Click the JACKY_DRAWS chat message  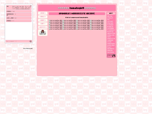click(x=19, y=18)
